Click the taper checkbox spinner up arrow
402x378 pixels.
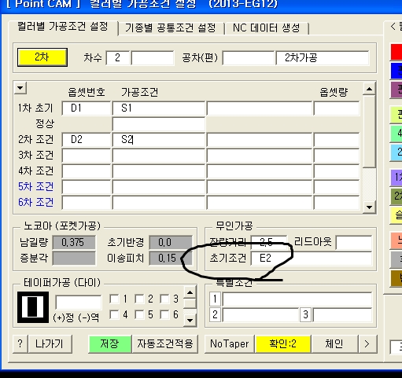pos(190,292)
